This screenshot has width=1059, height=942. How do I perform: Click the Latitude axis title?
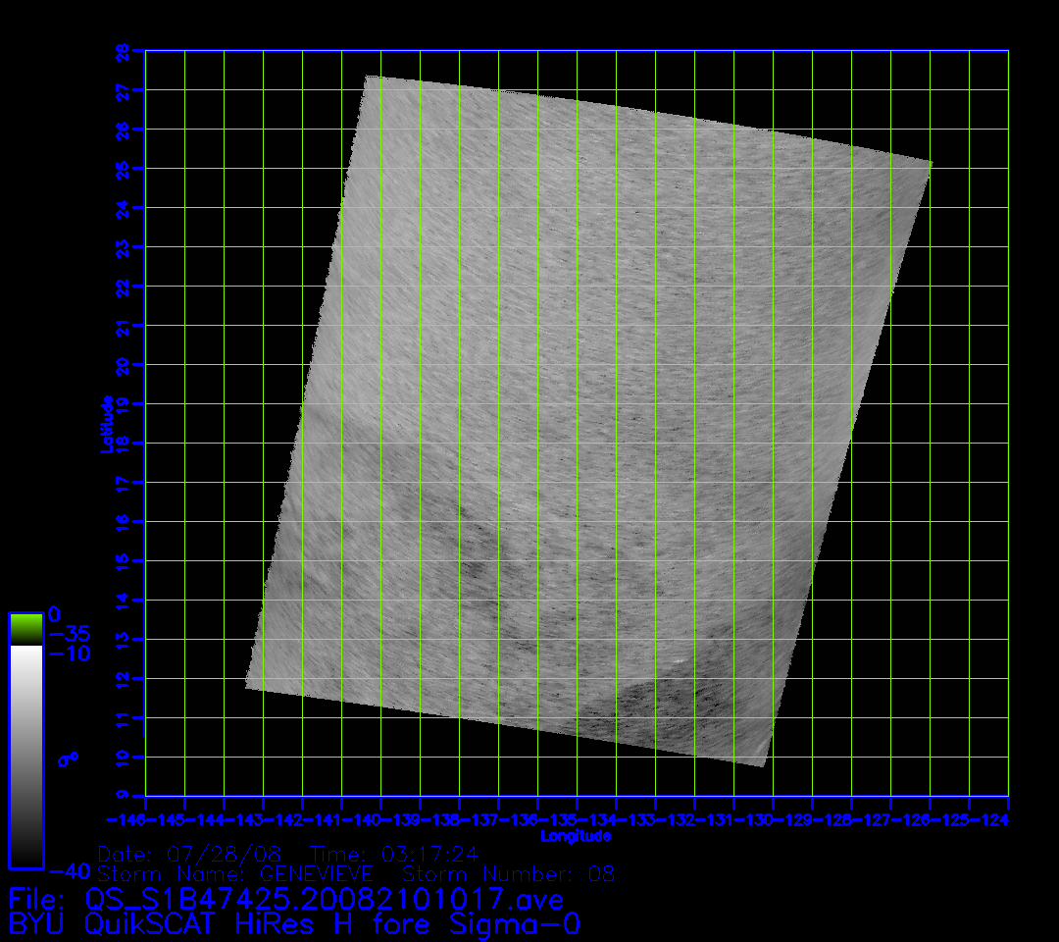[105, 423]
